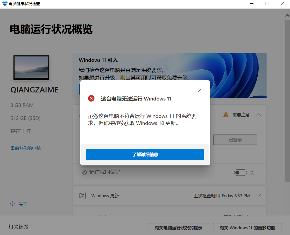Click the Windows 更新 sync icon
This screenshot has height=235, width=290.
click(x=82, y=196)
